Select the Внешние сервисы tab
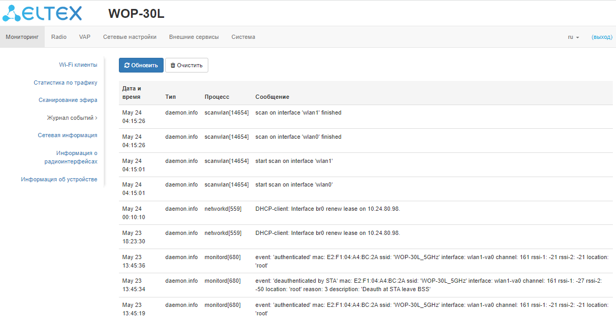 pos(194,37)
